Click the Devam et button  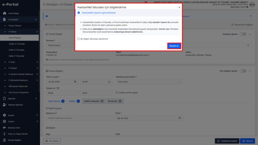point(174,46)
